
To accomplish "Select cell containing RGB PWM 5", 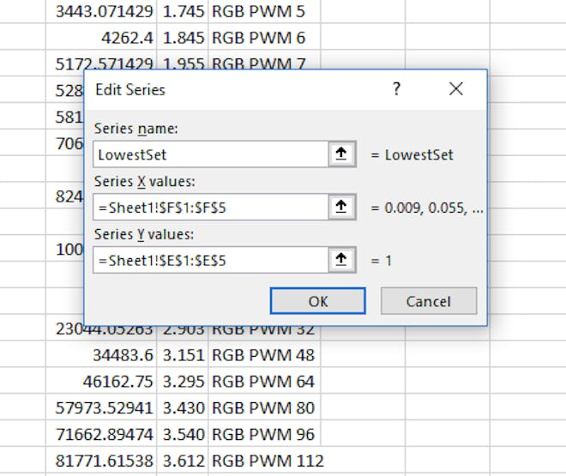I will (264, 11).
